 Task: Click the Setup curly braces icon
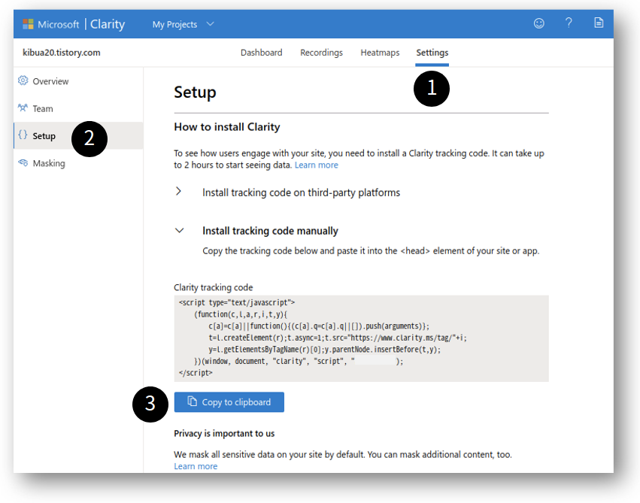coord(23,135)
